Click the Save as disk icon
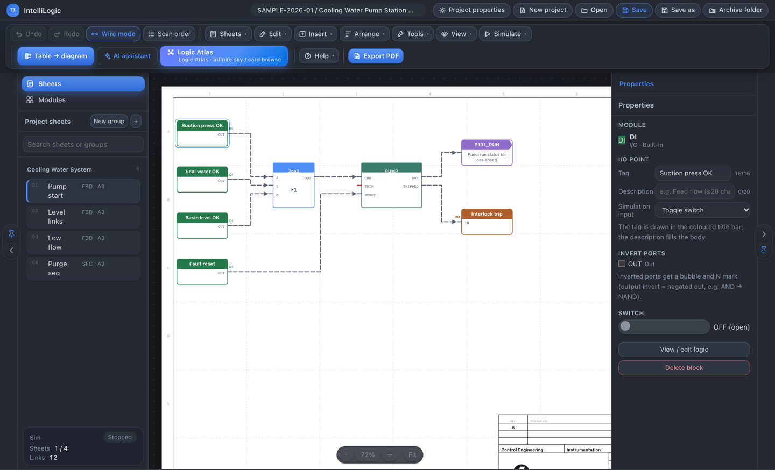The width and height of the screenshot is (775, 470). click(664, 10)
